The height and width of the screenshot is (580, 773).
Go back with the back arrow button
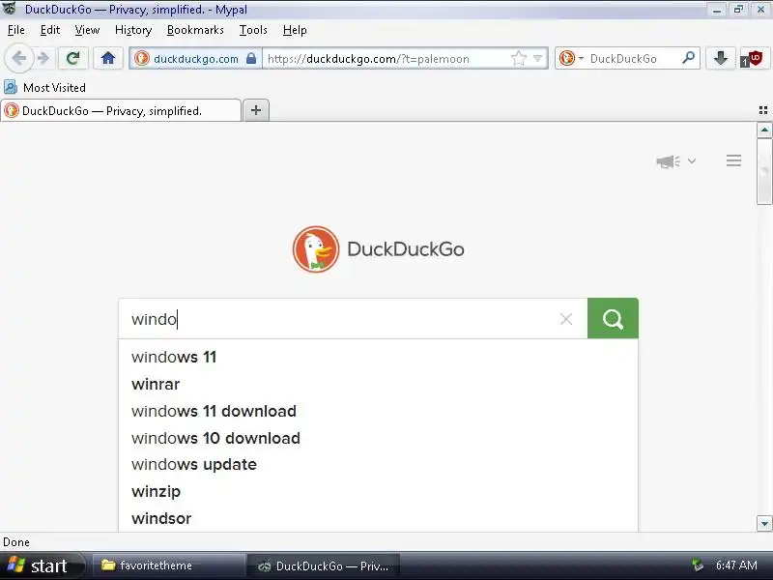(x=18, y=58)
